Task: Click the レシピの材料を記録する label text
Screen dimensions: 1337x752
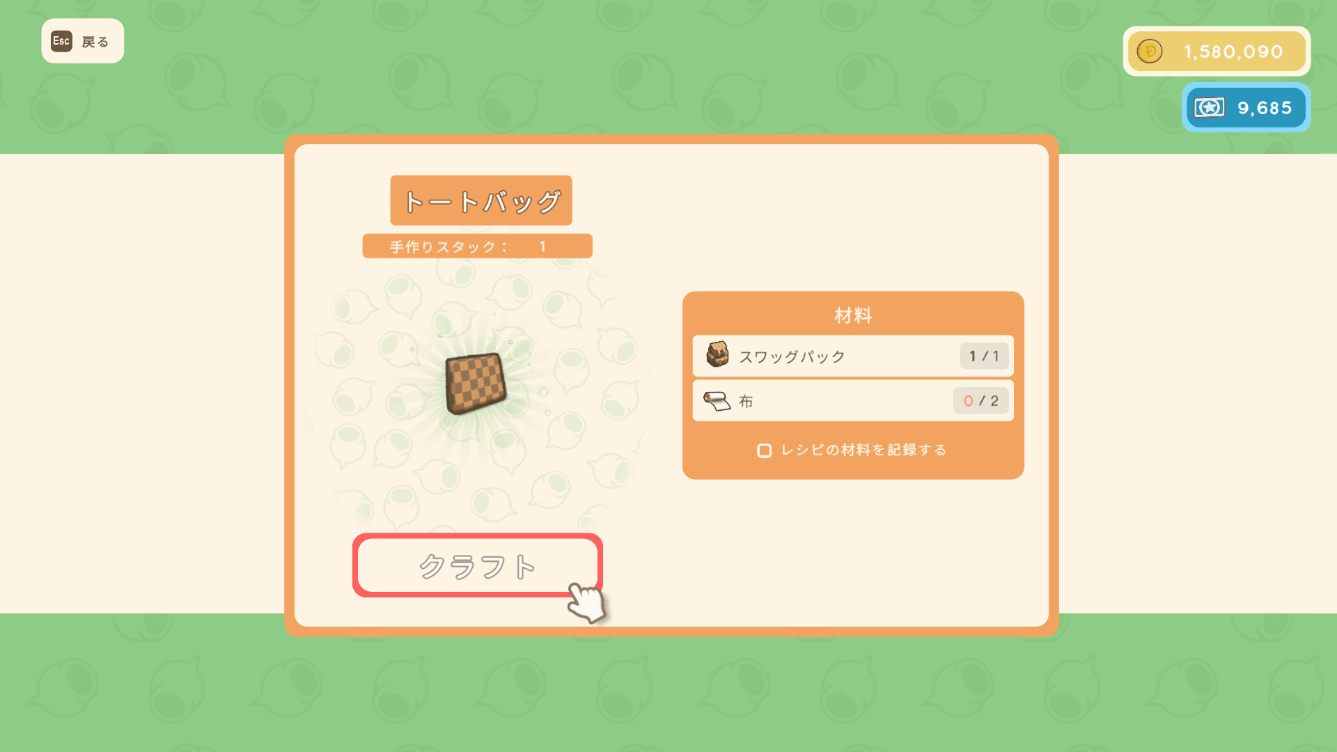Action: tap(863, 450)
